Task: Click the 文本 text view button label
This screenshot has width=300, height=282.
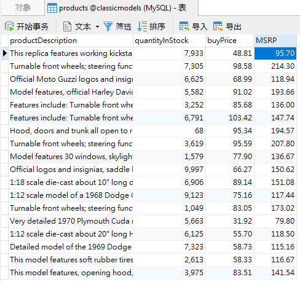Action: click(x=83, y=26)
